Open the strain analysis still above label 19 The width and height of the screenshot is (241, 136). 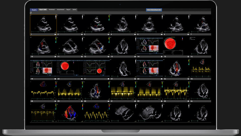[x=43, y=68]
